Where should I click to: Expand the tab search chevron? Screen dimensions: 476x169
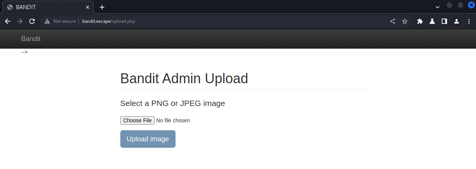tap(438, 7)
